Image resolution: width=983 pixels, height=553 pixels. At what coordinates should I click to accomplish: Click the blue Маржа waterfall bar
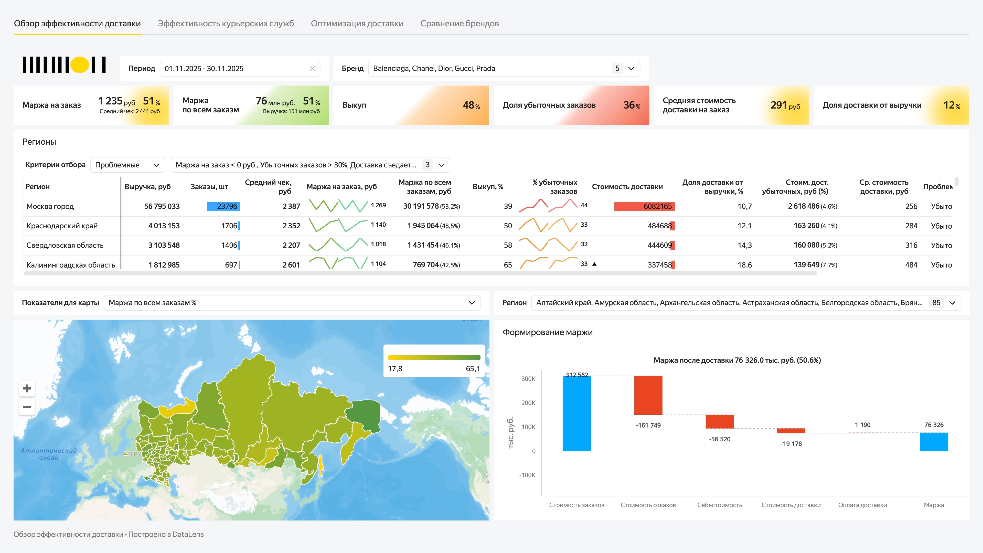coord(934,442)
